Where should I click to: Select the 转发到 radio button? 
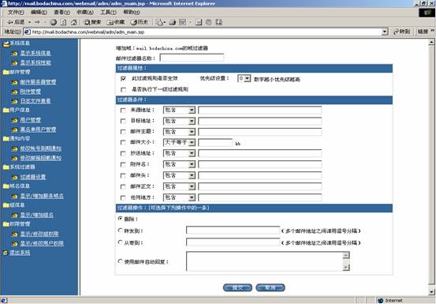point(120,231)
